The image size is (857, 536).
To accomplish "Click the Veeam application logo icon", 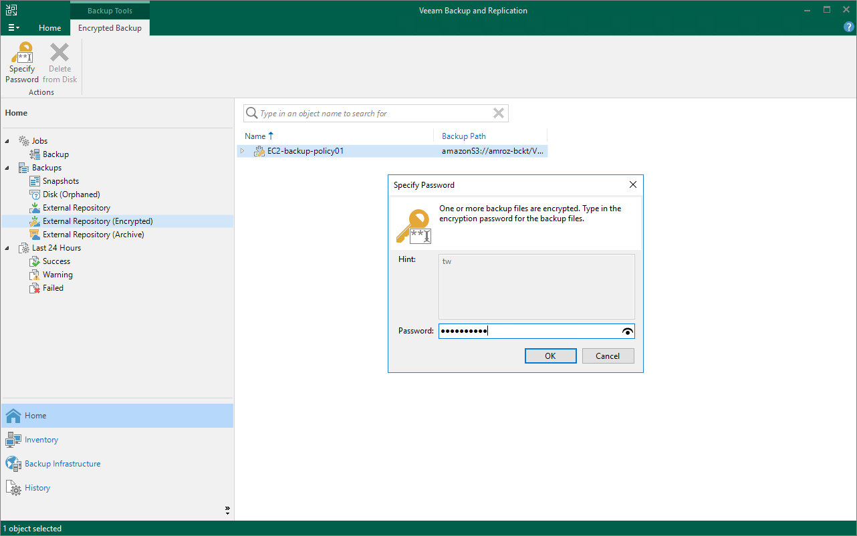I will 11,10.
